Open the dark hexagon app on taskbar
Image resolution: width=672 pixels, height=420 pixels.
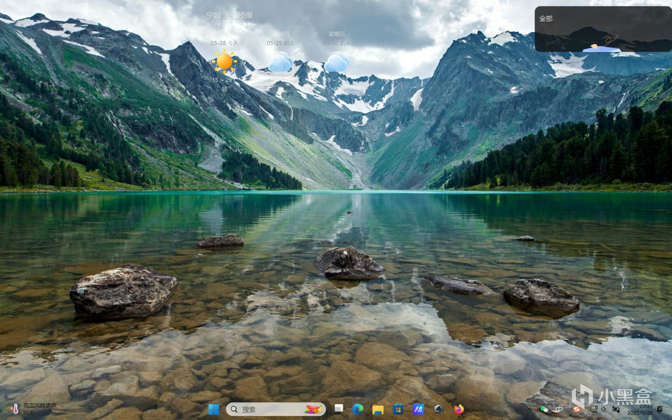click(438, 409)
